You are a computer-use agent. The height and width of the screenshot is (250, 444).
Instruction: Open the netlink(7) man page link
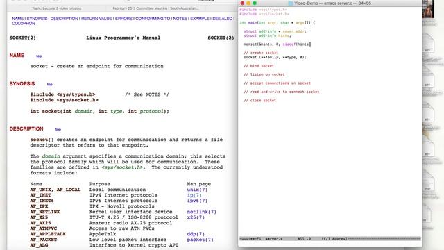pos(201,212)
